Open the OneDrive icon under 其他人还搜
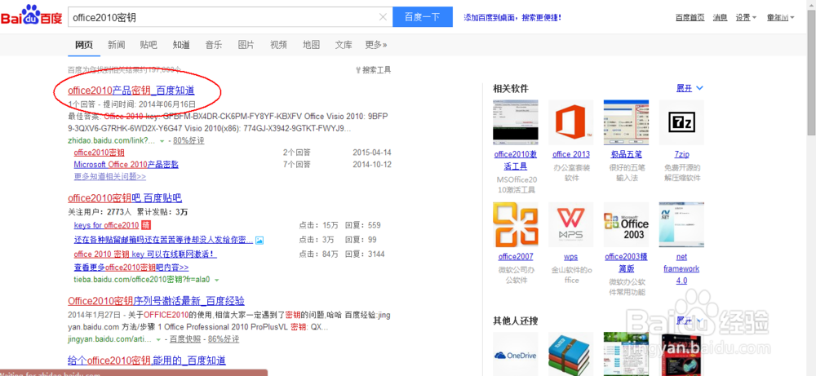 515,354
